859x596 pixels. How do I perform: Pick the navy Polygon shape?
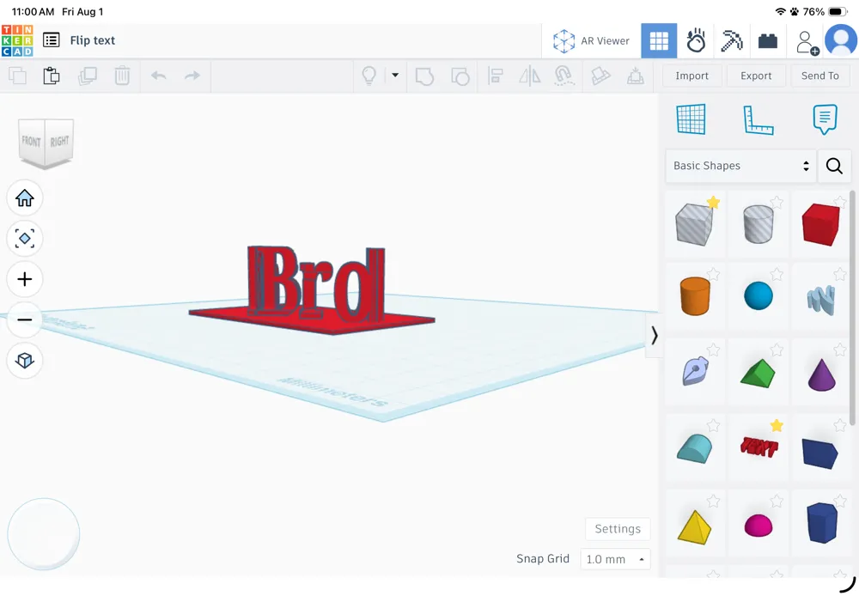822,523
